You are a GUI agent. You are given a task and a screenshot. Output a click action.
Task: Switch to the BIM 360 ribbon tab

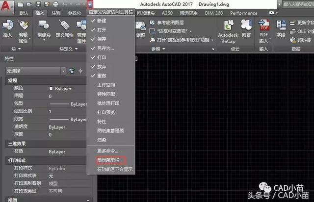coord(214,13)
